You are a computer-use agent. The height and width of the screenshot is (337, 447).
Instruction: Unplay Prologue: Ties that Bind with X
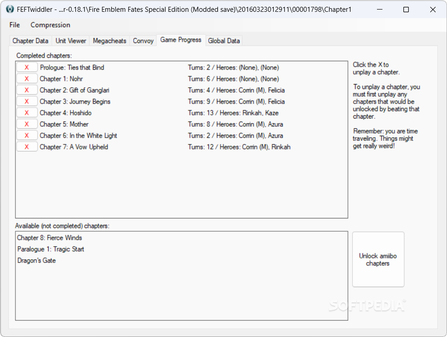[x=27, y=67]
